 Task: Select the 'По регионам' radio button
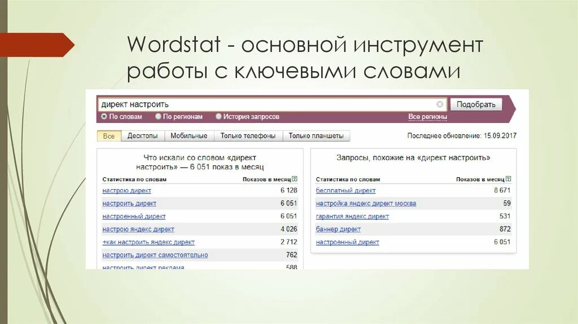click(x=158, y=116)
